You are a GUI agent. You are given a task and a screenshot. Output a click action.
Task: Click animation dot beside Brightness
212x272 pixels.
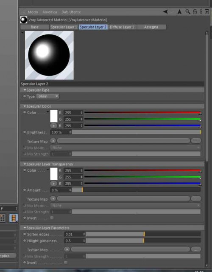click(x=25, y=132)
